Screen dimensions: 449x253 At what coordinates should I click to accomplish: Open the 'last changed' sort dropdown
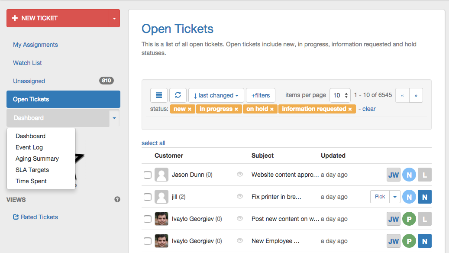coord(216,95)
